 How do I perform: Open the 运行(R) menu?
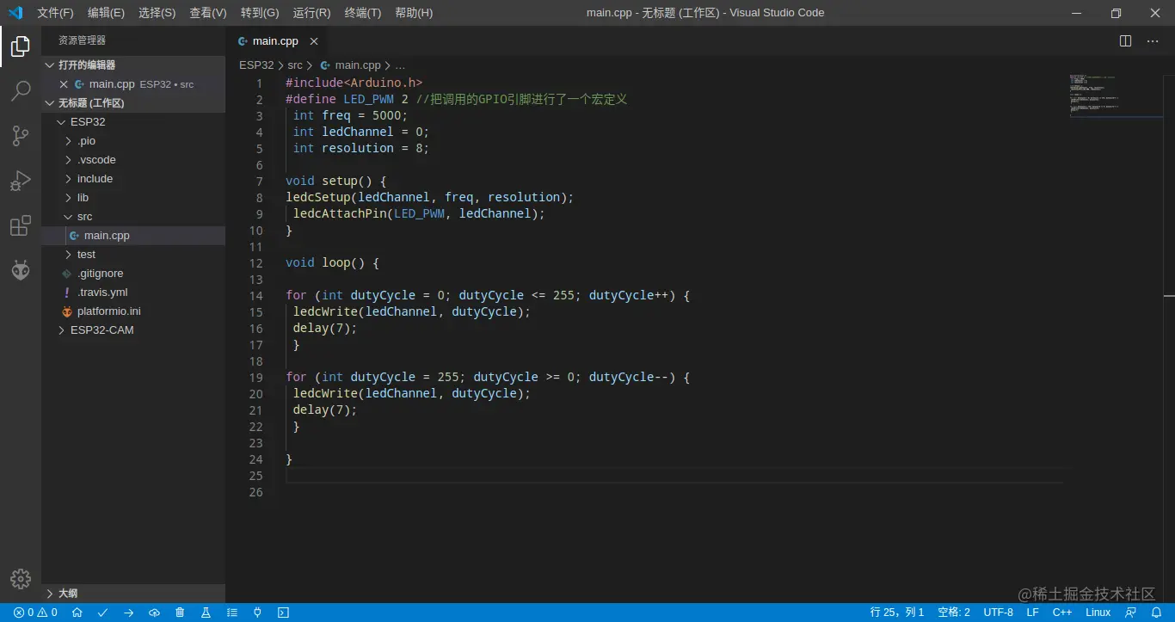pyautogui.click(x=311, y=13)
